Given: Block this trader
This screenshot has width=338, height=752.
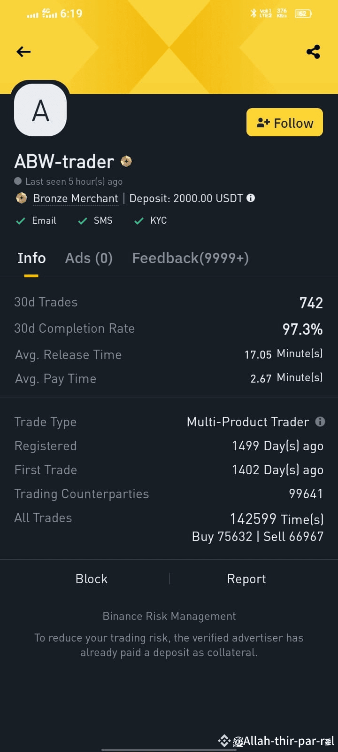Looking at the screenshot, I should coord(92,579).
